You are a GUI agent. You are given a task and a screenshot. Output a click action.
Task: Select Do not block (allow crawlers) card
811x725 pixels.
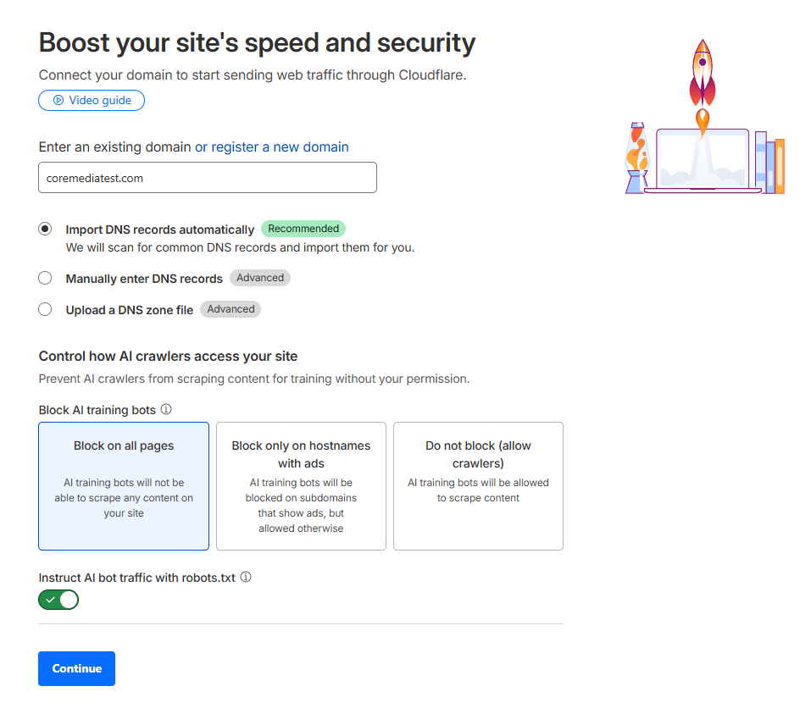[x=478, y=486]
